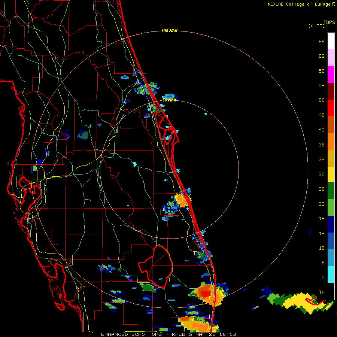Image resolution: width=337 pixels, height=337 pixels.
Task: Click the medium blue legend swatch near 10
Action: tap(331, 241)
